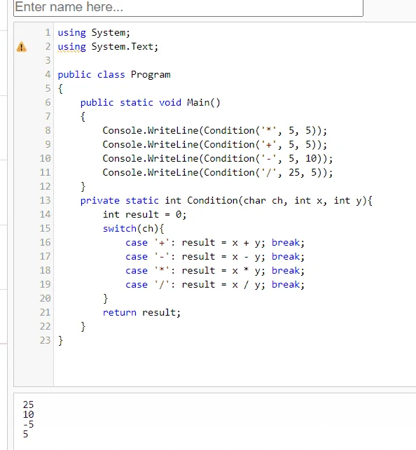416x450 pixels.
Task: Click the WriteLine call with '*', 5, 5
Action: 215,131
